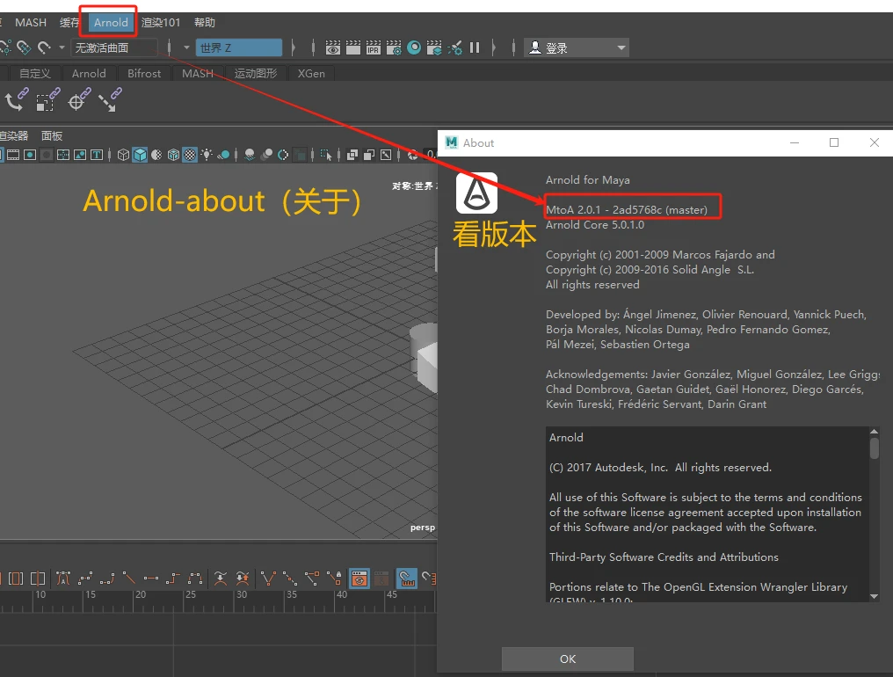Click 'Arnold Core 5.0.1.0' text
The width and height of the screenshot is (893, 677).
(x=594, y=225)
